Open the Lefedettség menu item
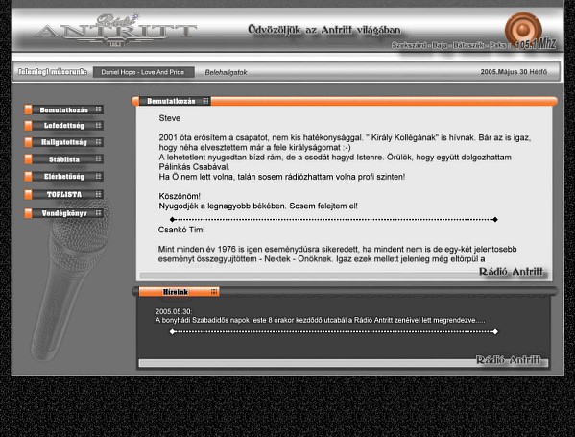Screen dimensions: 575x437 63,126
